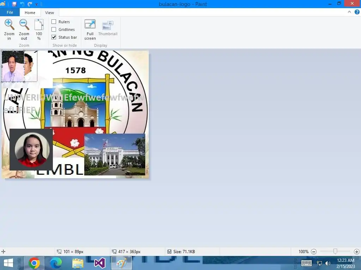
Task: Open Visual Studio from the taskbar
Action: pos(100,263)
